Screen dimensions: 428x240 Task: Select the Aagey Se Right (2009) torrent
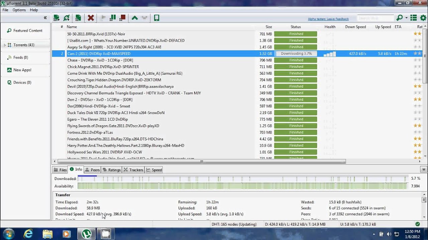point(237,47)
